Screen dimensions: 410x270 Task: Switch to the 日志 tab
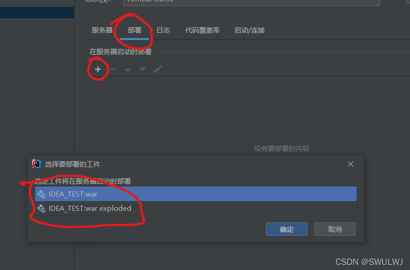(x=163, y=30)
